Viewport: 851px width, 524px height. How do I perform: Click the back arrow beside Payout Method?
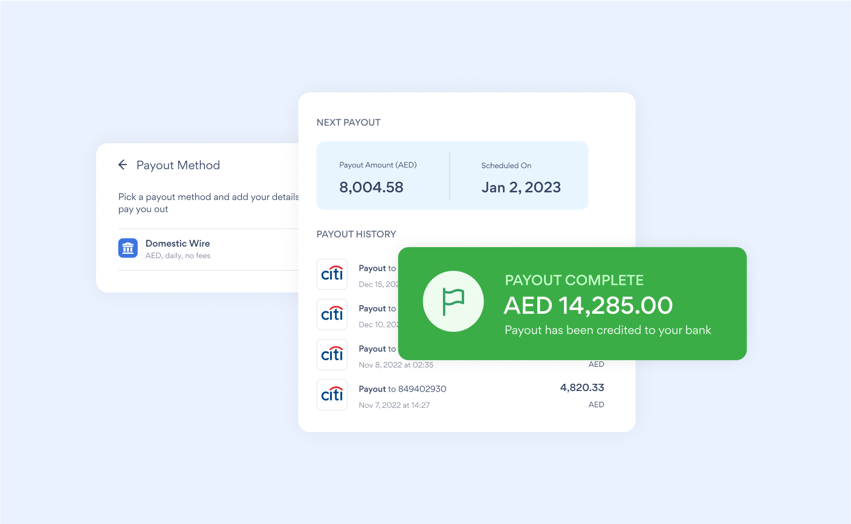[123, 164]
